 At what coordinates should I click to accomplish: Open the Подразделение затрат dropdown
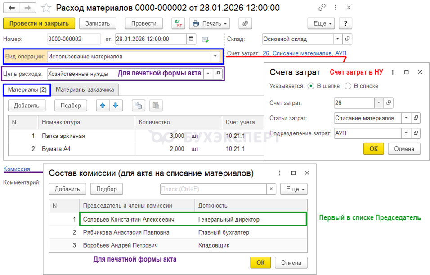[406, 133]
